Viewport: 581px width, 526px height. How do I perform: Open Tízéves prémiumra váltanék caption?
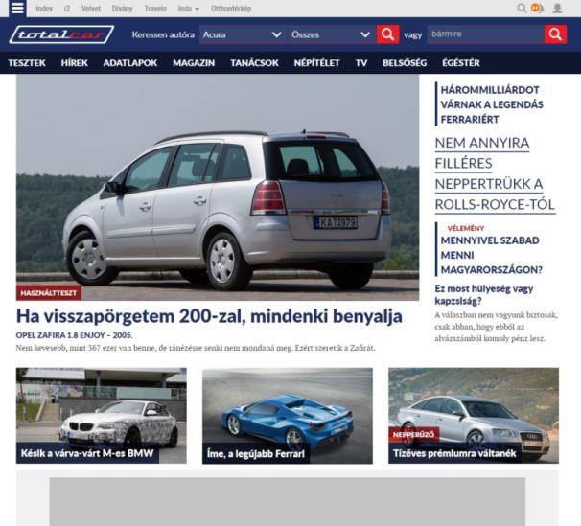[454, 453]
